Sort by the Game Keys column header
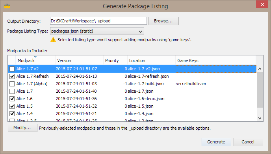This screenshot has height=154, width=271. [215, 60]
